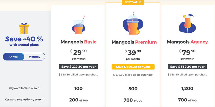Click the Mangools Basic plan title
This screenshot has height=107, width=215.
(78, 42)
